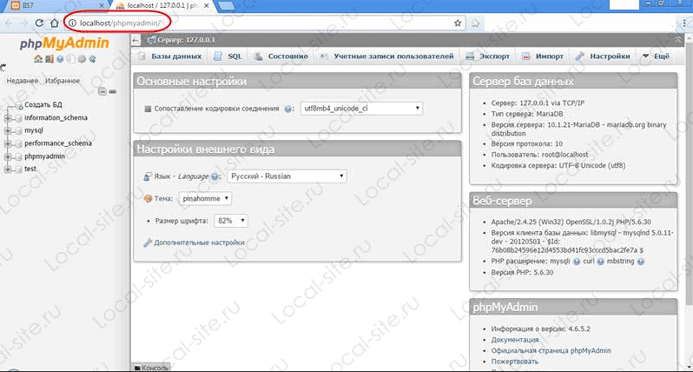Expand the phpmyadmin database node
693x372 pixels.
click(x=7, y=156)
